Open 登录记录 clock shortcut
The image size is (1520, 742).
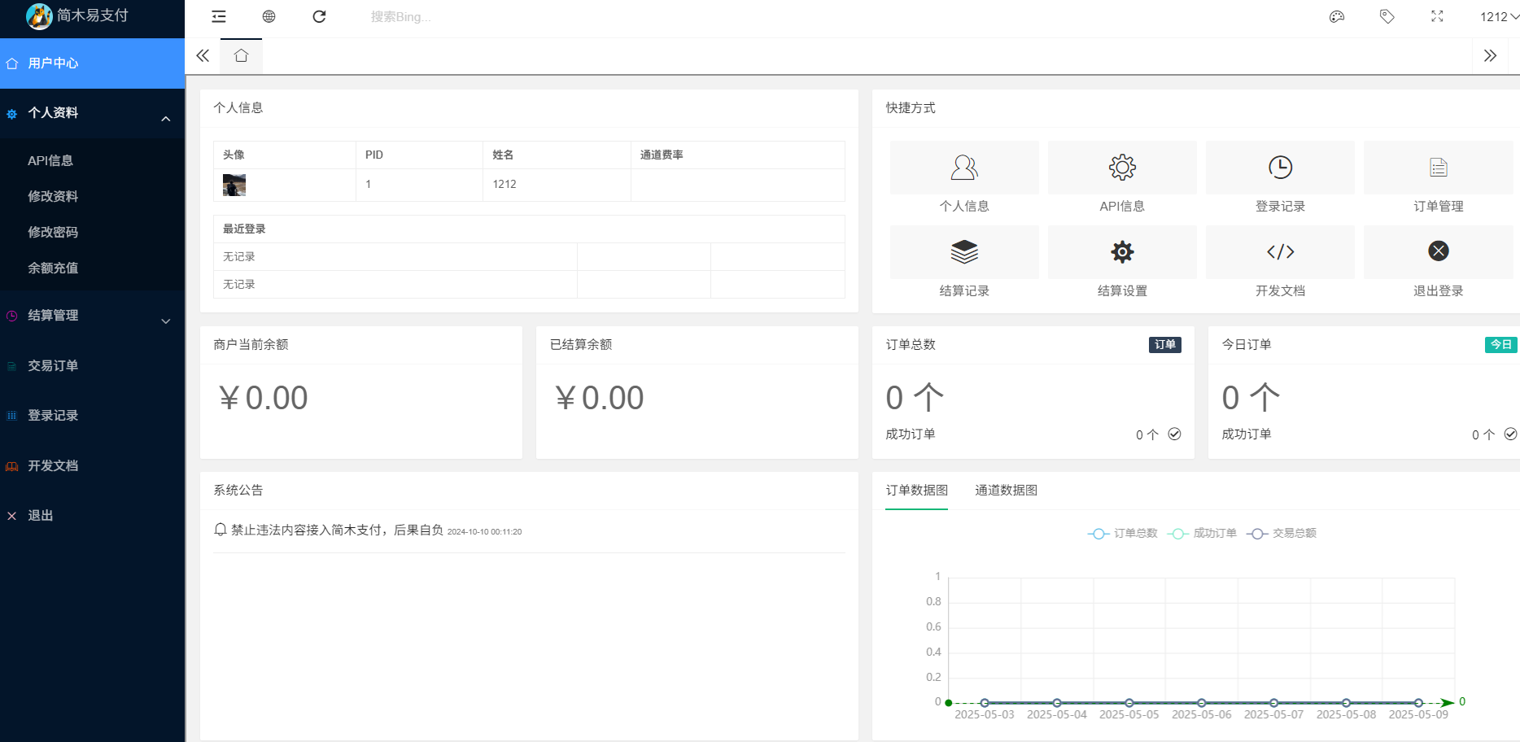tap(1280, 168)
